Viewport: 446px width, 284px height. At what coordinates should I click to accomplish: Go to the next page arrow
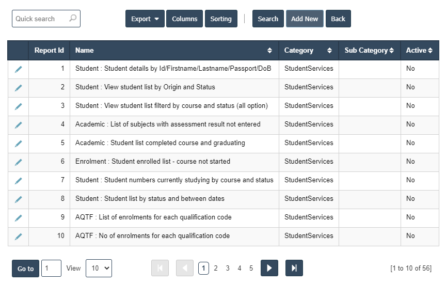tap(269, 268)
